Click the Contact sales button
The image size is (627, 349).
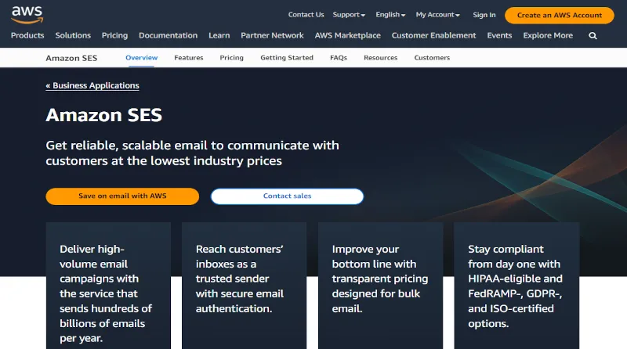click(287, 196)
